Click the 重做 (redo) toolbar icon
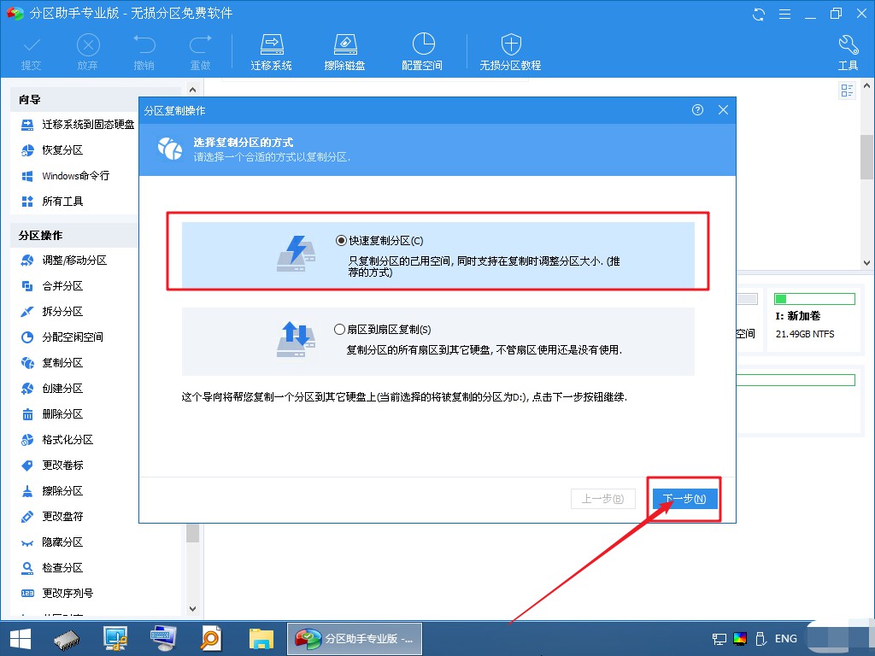 click(200, 52)
